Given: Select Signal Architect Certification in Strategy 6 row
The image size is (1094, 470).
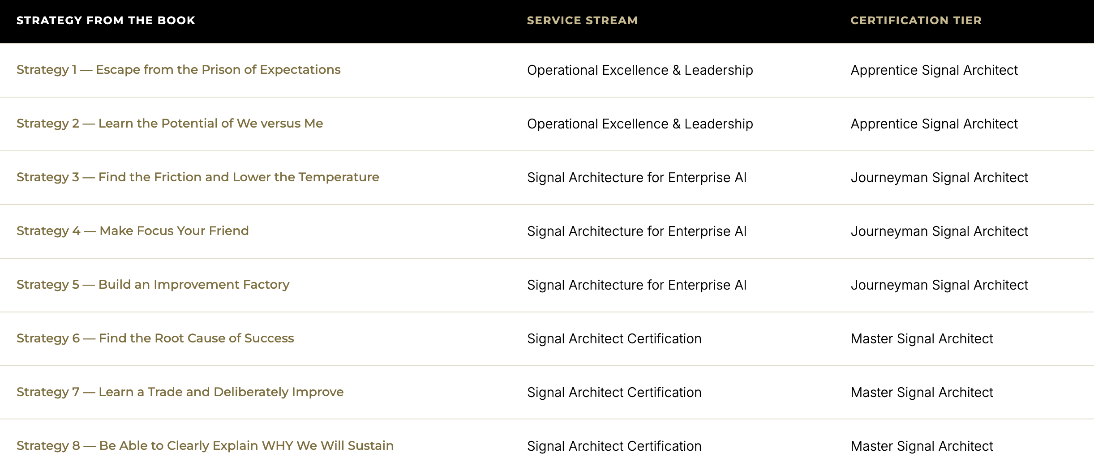Looking at the screenshot, I should click(614, 339).
